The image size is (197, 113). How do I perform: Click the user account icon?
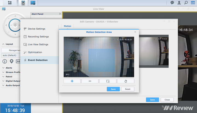(x=179, y=3)
